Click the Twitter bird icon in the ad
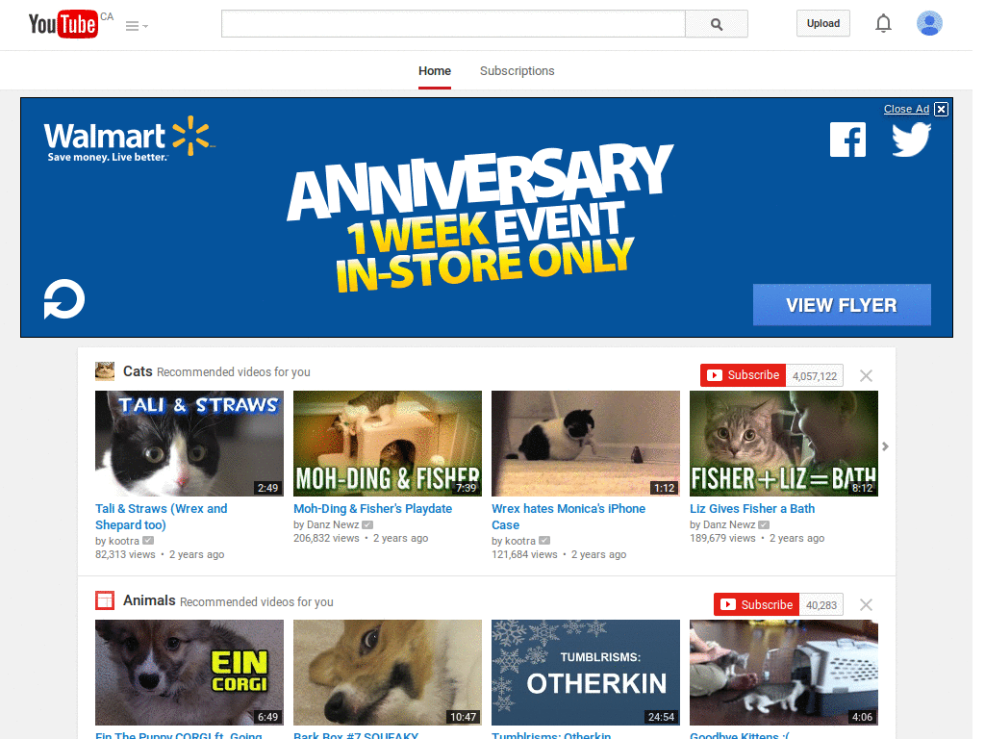 [912, 139]
